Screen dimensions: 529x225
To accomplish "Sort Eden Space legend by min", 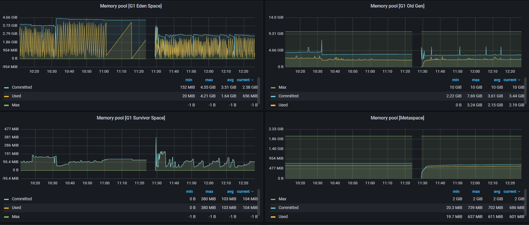I will 189,80.
